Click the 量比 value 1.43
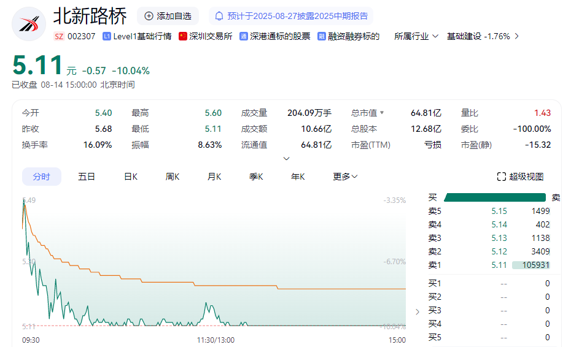 [x=543, y=113]
